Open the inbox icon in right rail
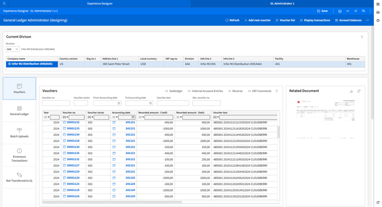Viewport: 382px width, 207px height. [378, 12]
